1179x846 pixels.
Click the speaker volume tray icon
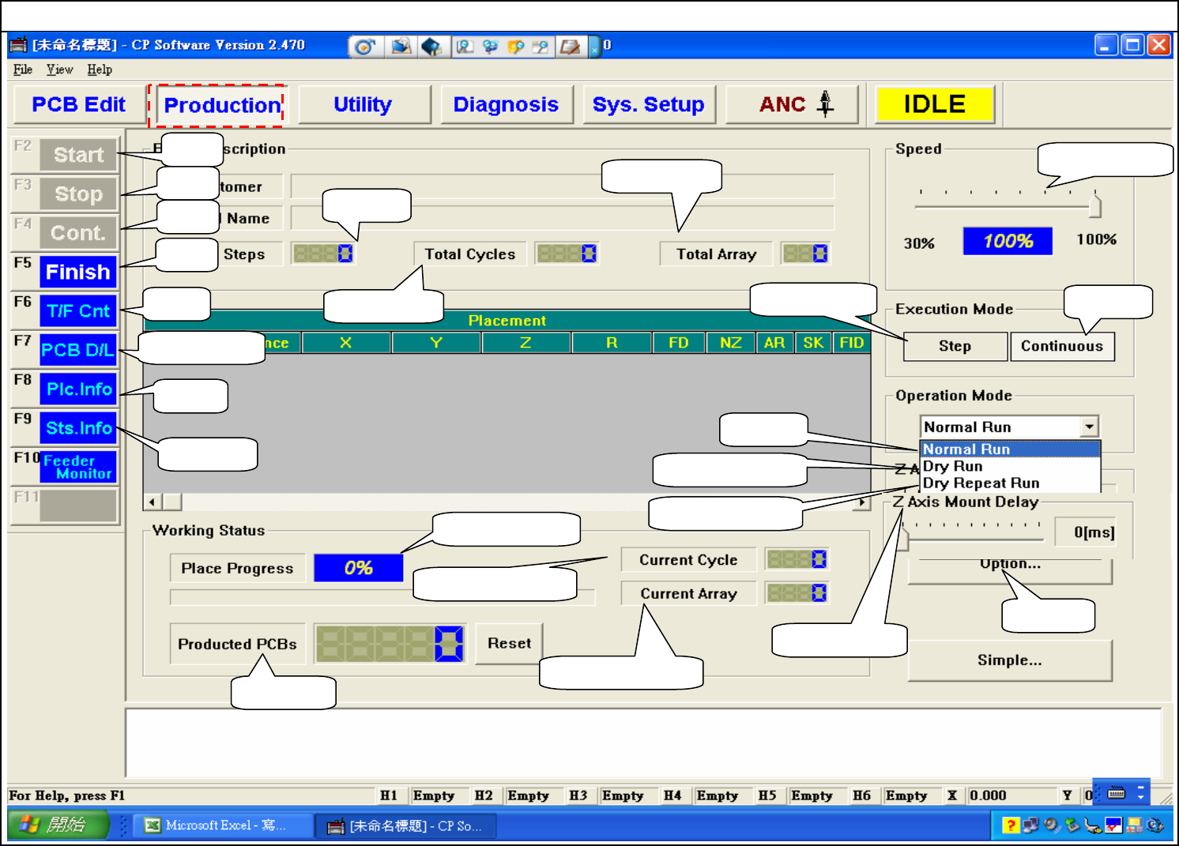click(1052, 825)
